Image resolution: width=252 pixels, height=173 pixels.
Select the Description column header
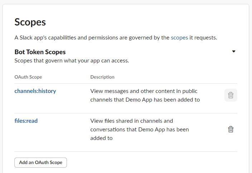click(x=102, y=77)
